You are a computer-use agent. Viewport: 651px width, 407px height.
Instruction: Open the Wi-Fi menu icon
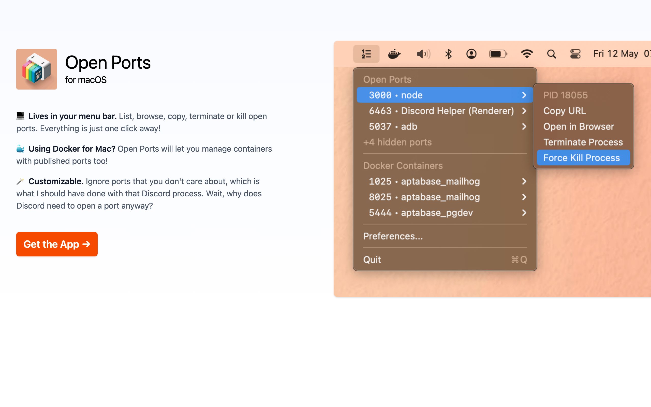coord(527,54)
